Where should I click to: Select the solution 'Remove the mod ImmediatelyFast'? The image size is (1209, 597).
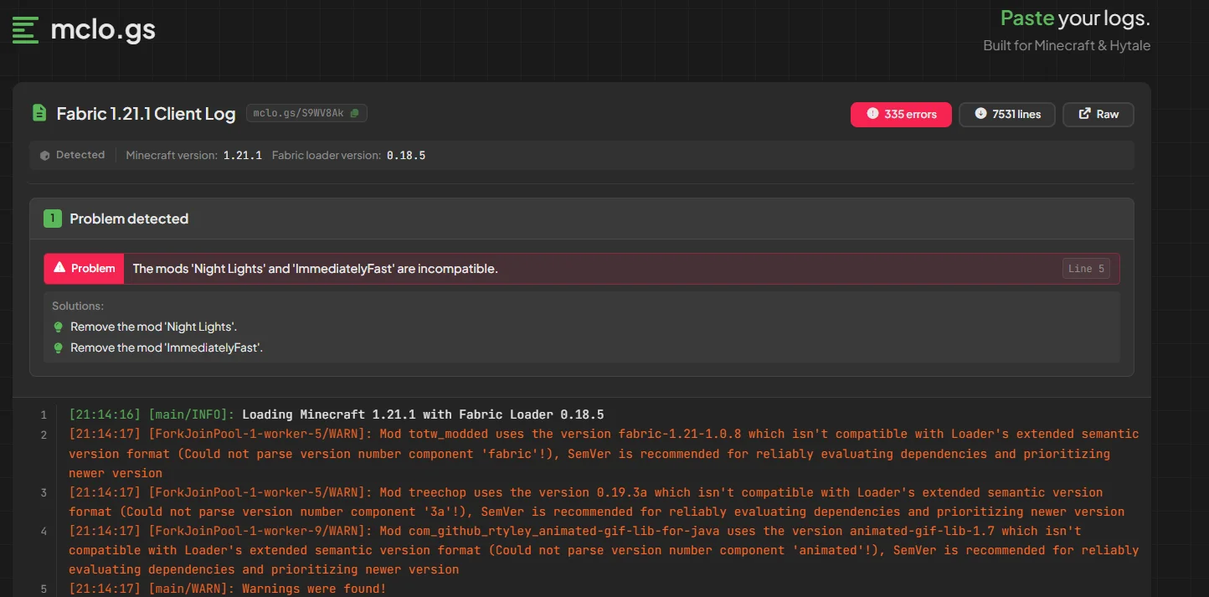[x=167, y=347]
